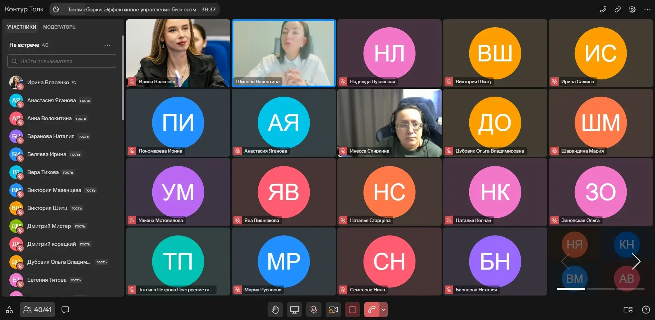
Task: Change the video grid layout view
Action: (x=628, y=310)
